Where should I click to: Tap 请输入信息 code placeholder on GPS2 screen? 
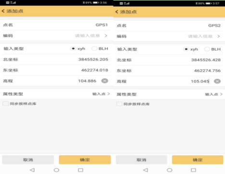coord(200,36)
